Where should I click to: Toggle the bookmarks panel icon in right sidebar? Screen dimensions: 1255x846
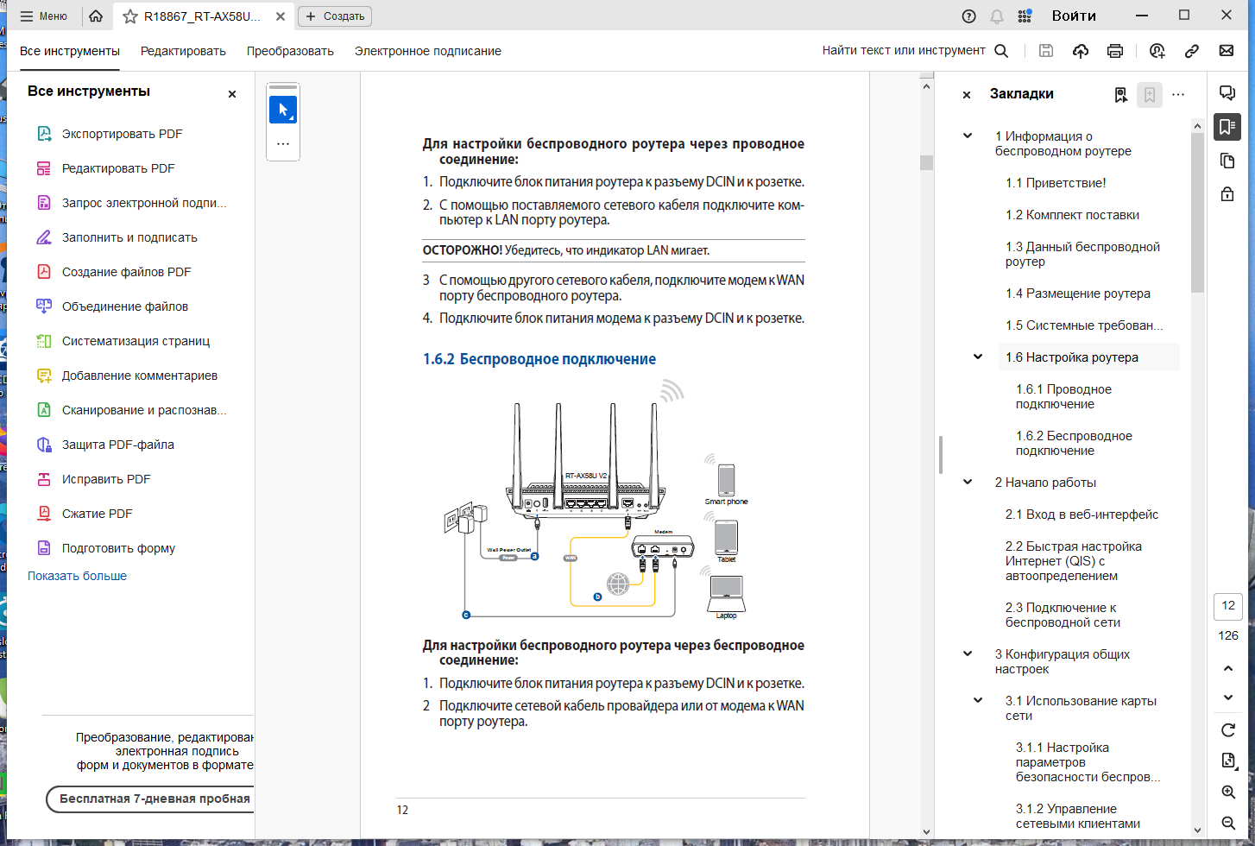[1227, 127]
